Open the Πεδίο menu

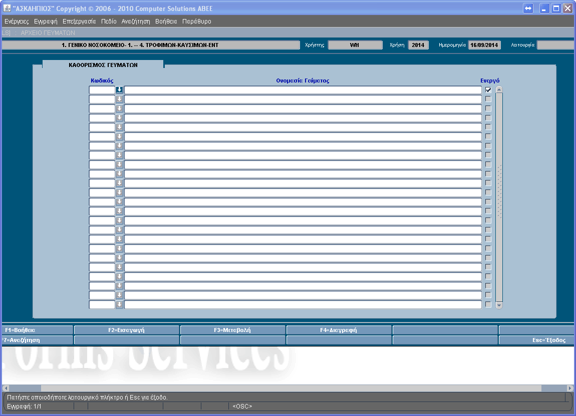(x=109, y=21)
